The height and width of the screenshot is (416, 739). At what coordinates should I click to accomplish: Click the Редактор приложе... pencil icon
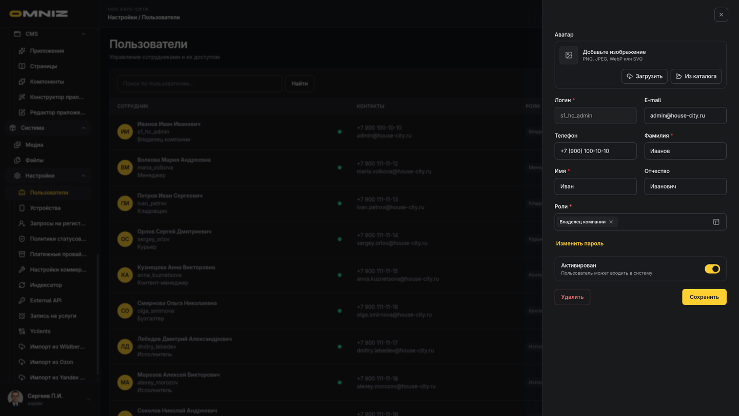point(22,112)
